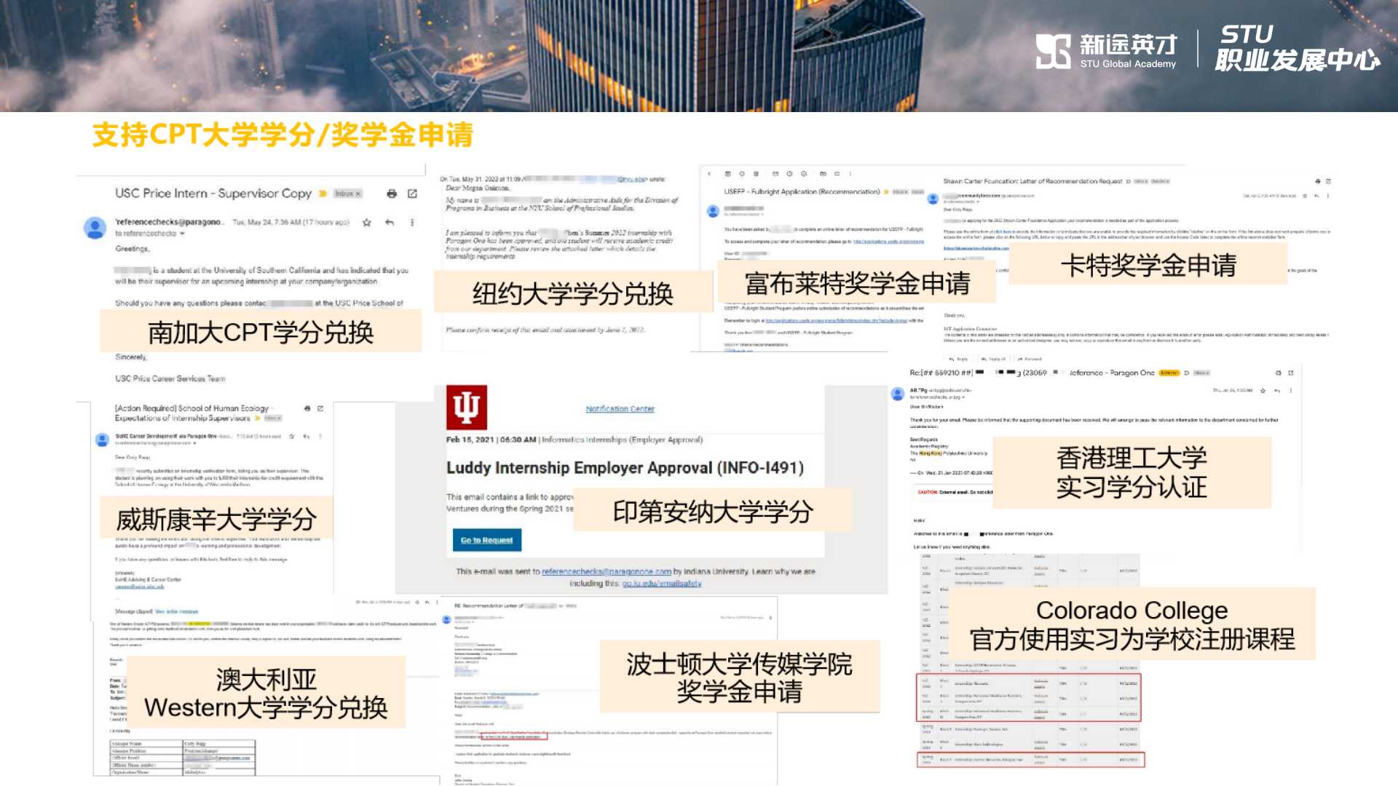Star the USC Price referencechecks email

click(x=367, y=222)
